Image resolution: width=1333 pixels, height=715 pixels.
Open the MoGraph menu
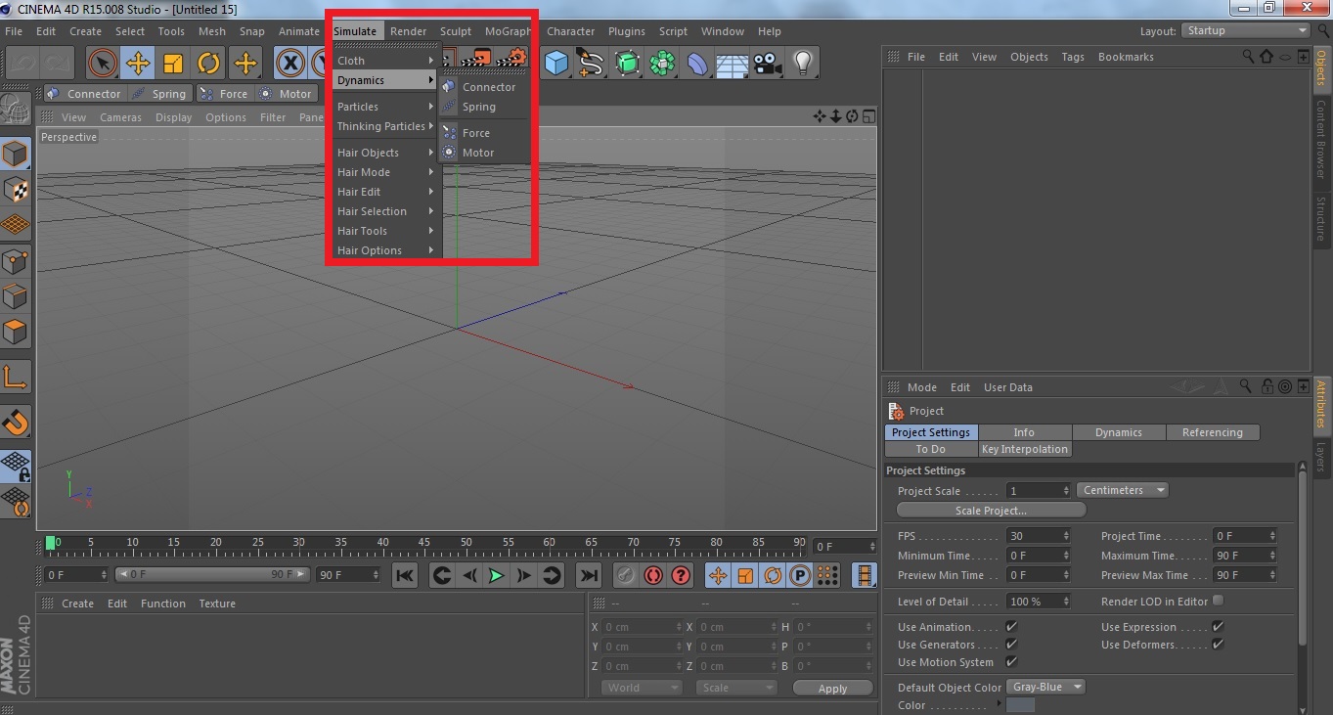click(508, 31)
